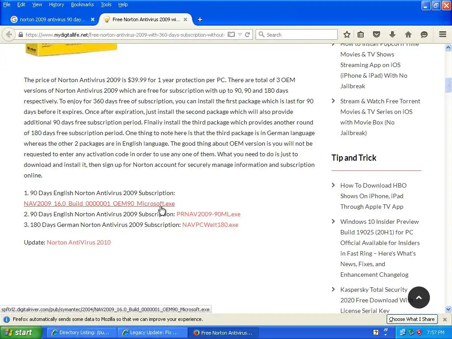Open How To Download HBO Shows link
This screenshot has width=452, height=339.
click(x=373, y=196)
